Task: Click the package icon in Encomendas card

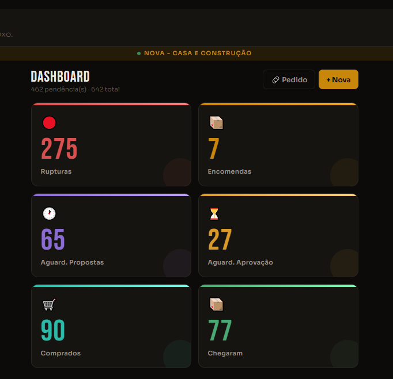Action: [216, 122]
